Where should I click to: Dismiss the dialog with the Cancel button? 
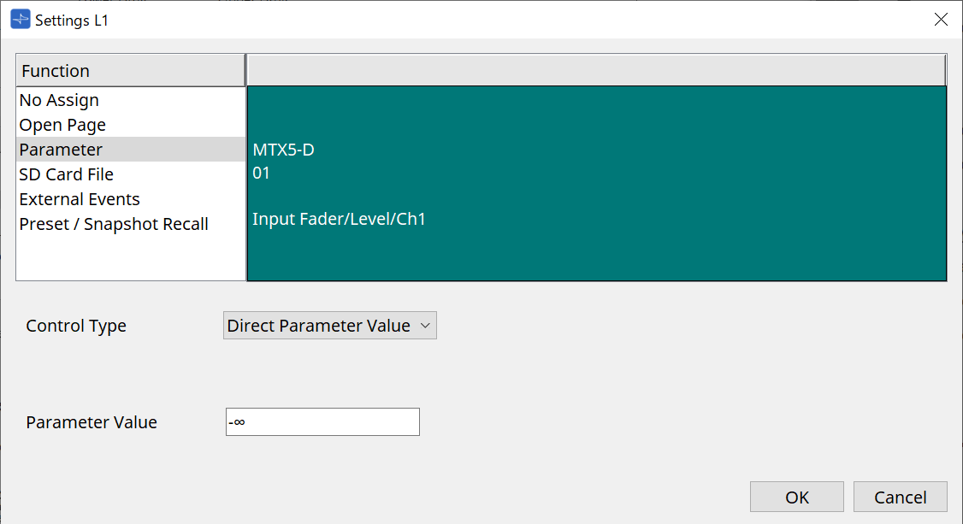tap(900, 496)
